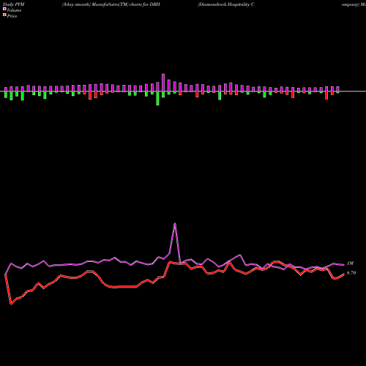Select the 'Volume' legend label

(x=14, y=10)
